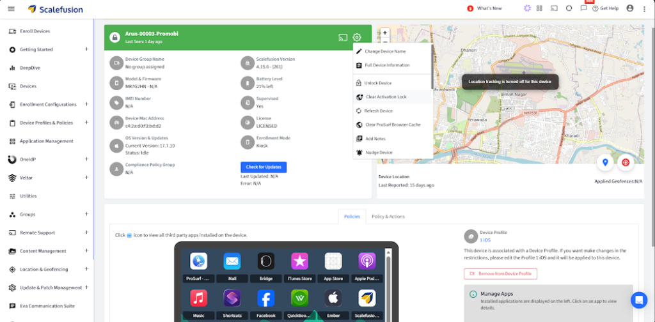Open the apps grid icon in header
The height and width of the screenshot is (322, 655).
point(539,8)
